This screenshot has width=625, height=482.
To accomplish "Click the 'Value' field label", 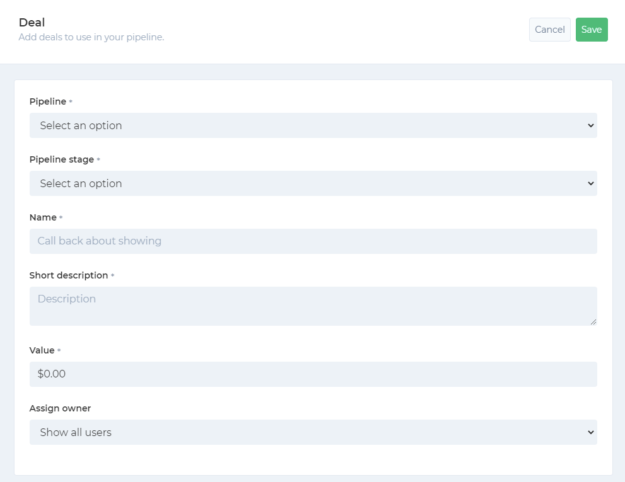I will (42, 350).
